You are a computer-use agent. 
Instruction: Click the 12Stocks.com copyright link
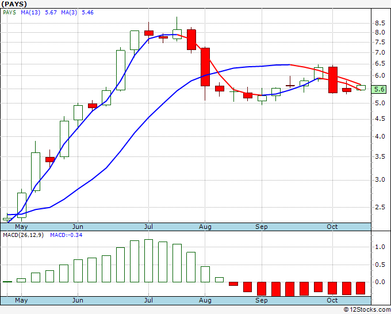[x=367, y=309]
